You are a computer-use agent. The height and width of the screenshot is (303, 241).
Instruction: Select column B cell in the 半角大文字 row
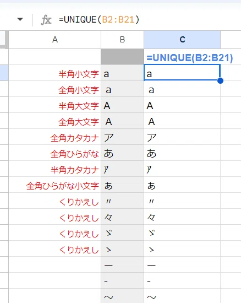tap(122, 105)
